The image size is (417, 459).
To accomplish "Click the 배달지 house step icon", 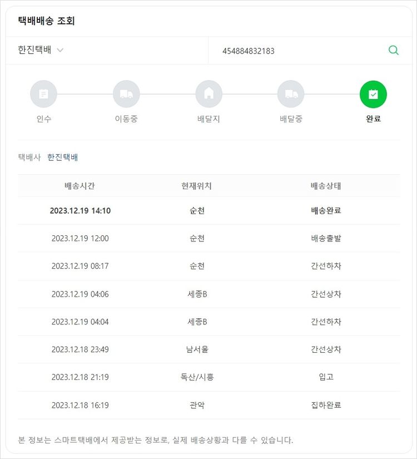I will (209, 94).
